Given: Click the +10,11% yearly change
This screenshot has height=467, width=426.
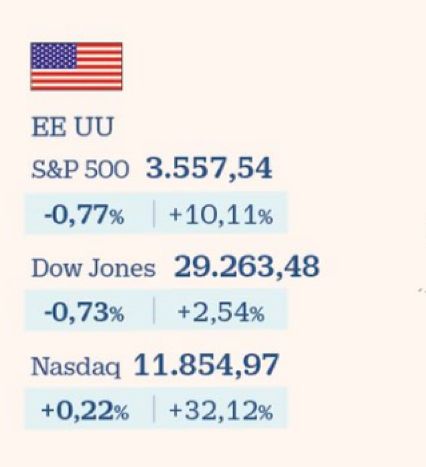Looking at the screenshot, I should coord(220,215).
